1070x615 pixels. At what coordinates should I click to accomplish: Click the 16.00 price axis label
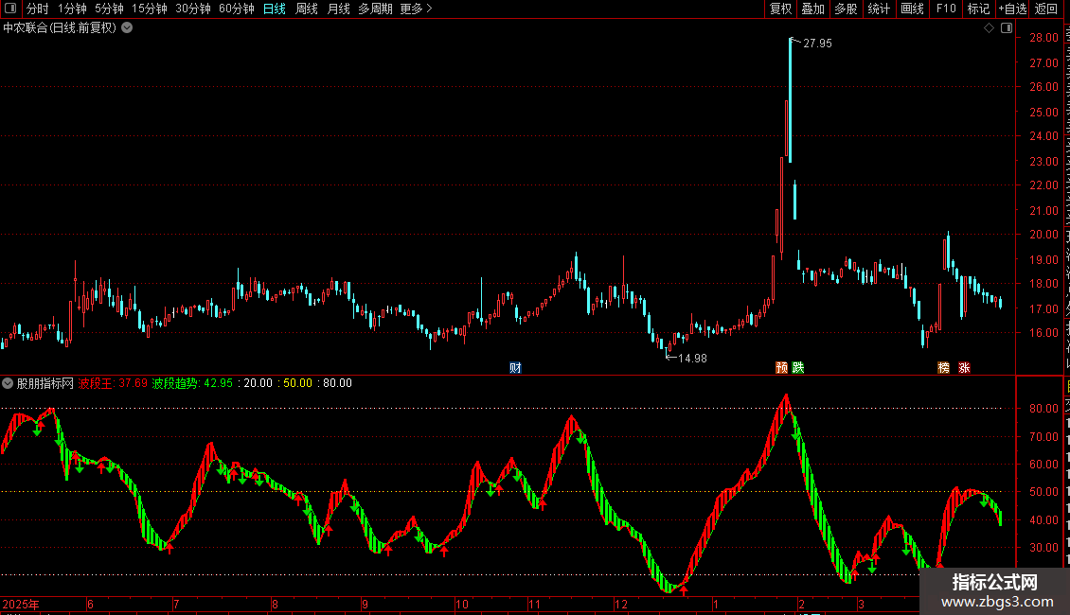(x=1044, y=333)
